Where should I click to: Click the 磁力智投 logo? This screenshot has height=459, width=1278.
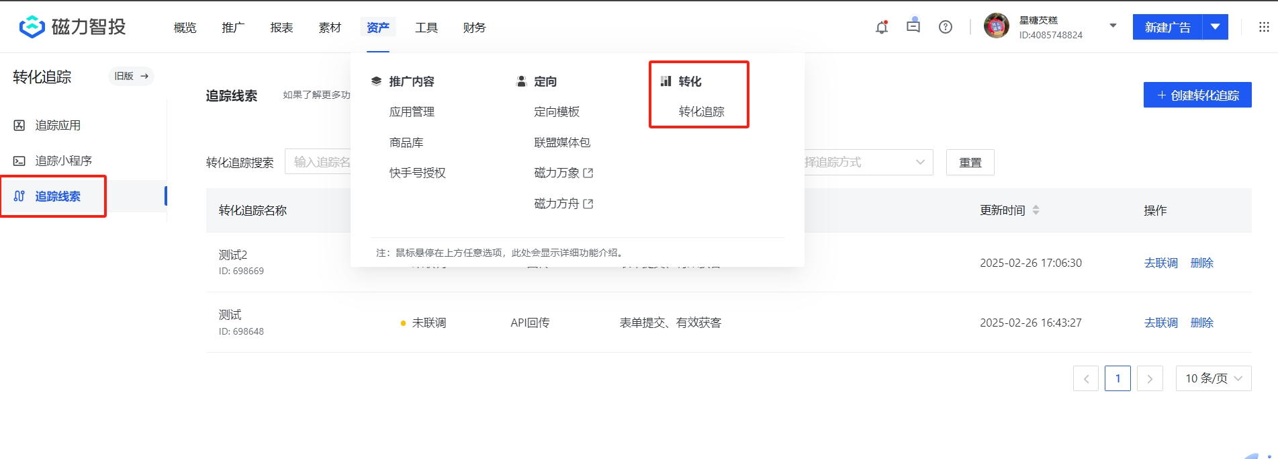click(x=73, y=27)
